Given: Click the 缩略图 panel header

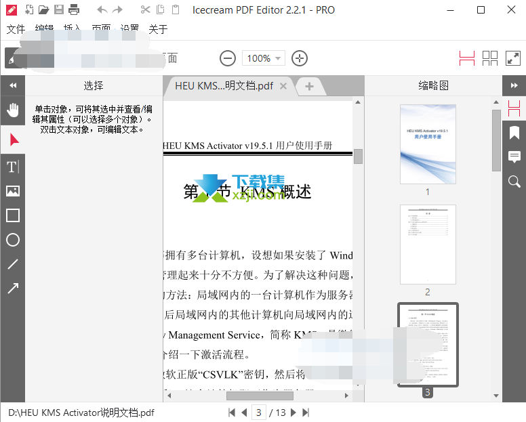Looking at the screenshot, I should coord(433,86).
